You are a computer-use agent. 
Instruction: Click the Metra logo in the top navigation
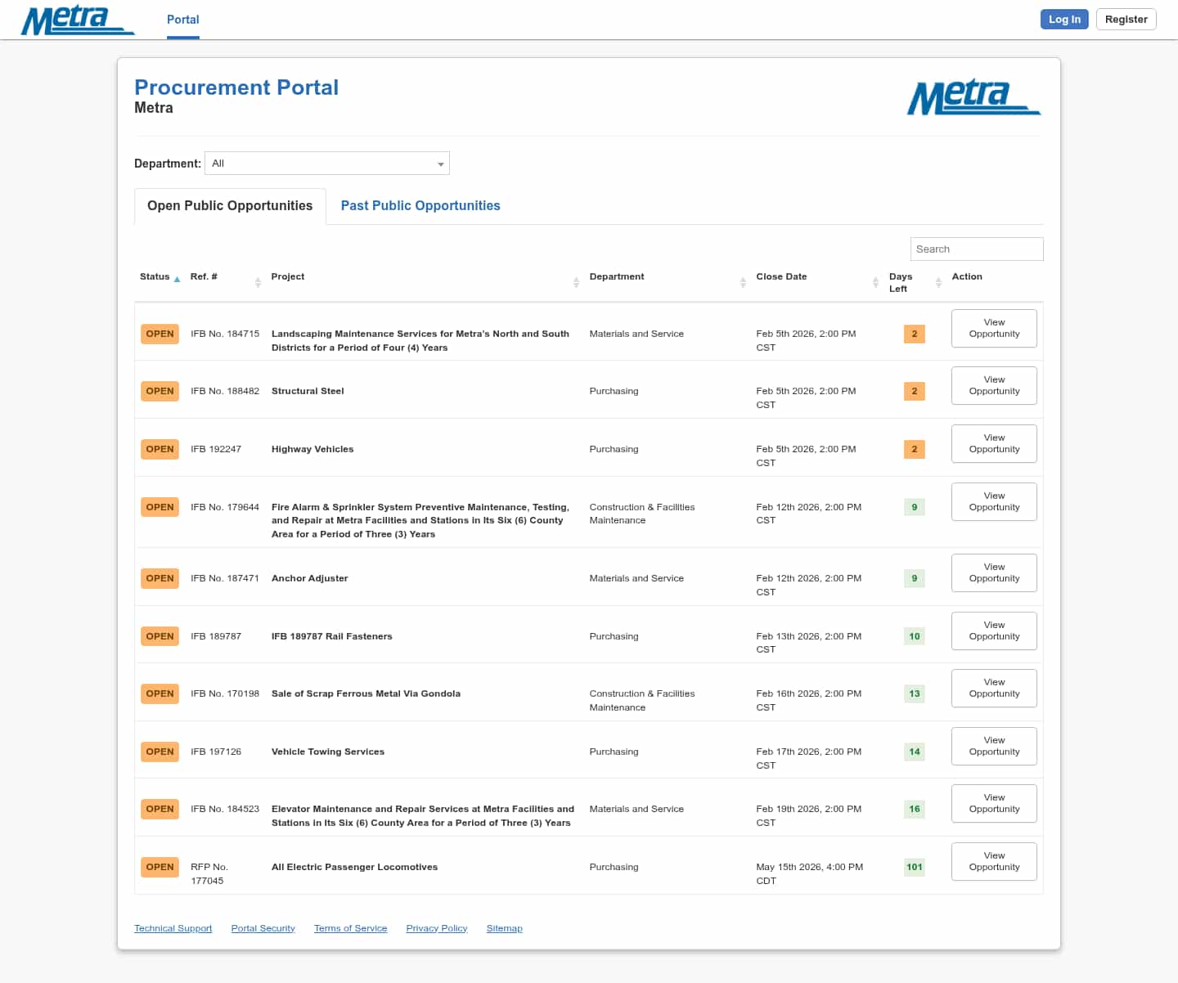coord(78,20)
